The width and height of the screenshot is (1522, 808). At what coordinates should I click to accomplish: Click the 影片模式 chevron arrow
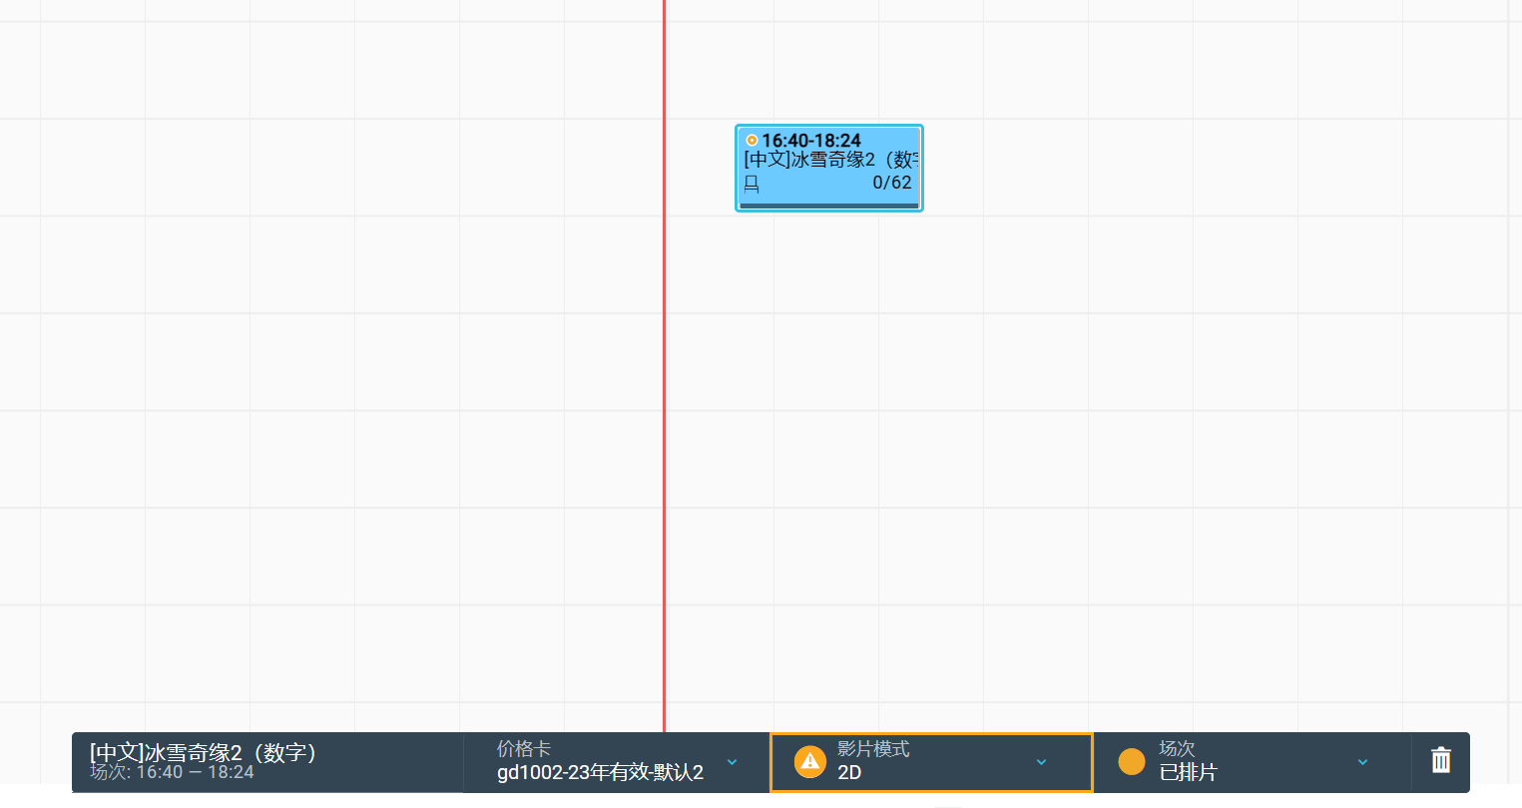pos(1041,762)
